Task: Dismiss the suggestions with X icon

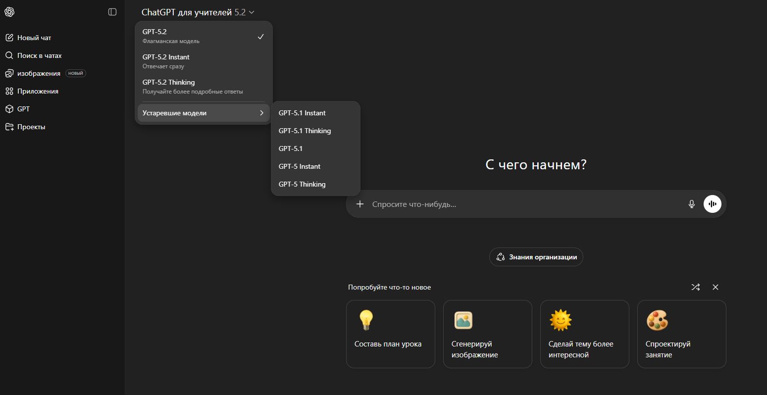Action: (715, 287)
